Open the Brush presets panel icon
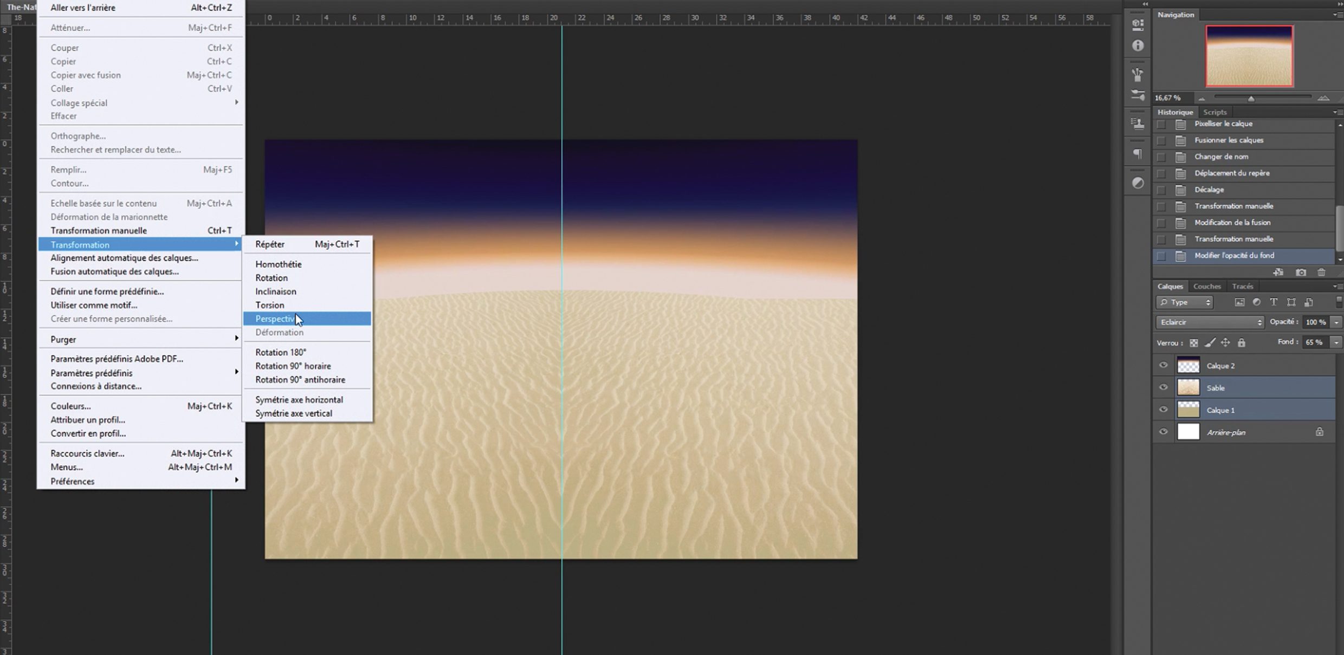 tap(1138, 74)
